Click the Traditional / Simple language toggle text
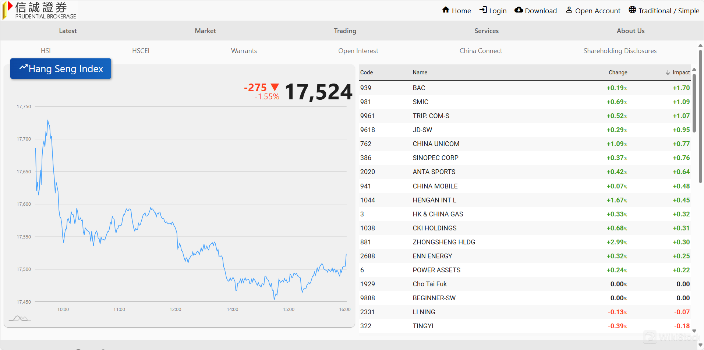The image size is (704, 350). [669, 11]
